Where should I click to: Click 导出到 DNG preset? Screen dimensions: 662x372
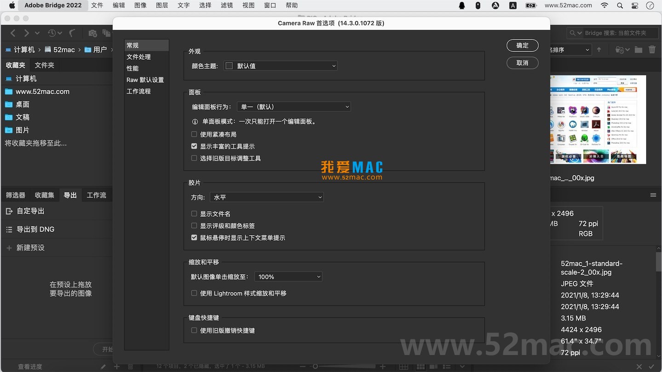point(35,229)
